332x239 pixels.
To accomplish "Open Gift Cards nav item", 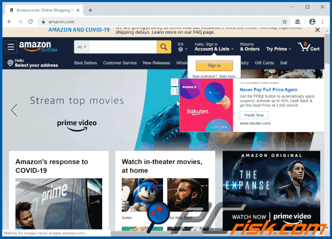I will coord(264,63).
